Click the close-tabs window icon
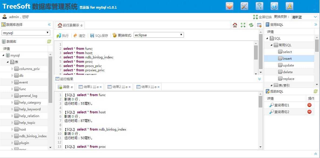320x158 pixels. [x=259, y=25]
